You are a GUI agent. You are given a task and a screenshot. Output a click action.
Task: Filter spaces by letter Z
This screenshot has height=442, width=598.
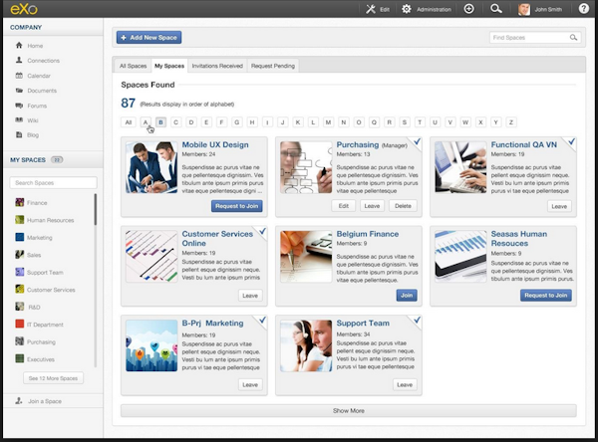click(511, 122)
